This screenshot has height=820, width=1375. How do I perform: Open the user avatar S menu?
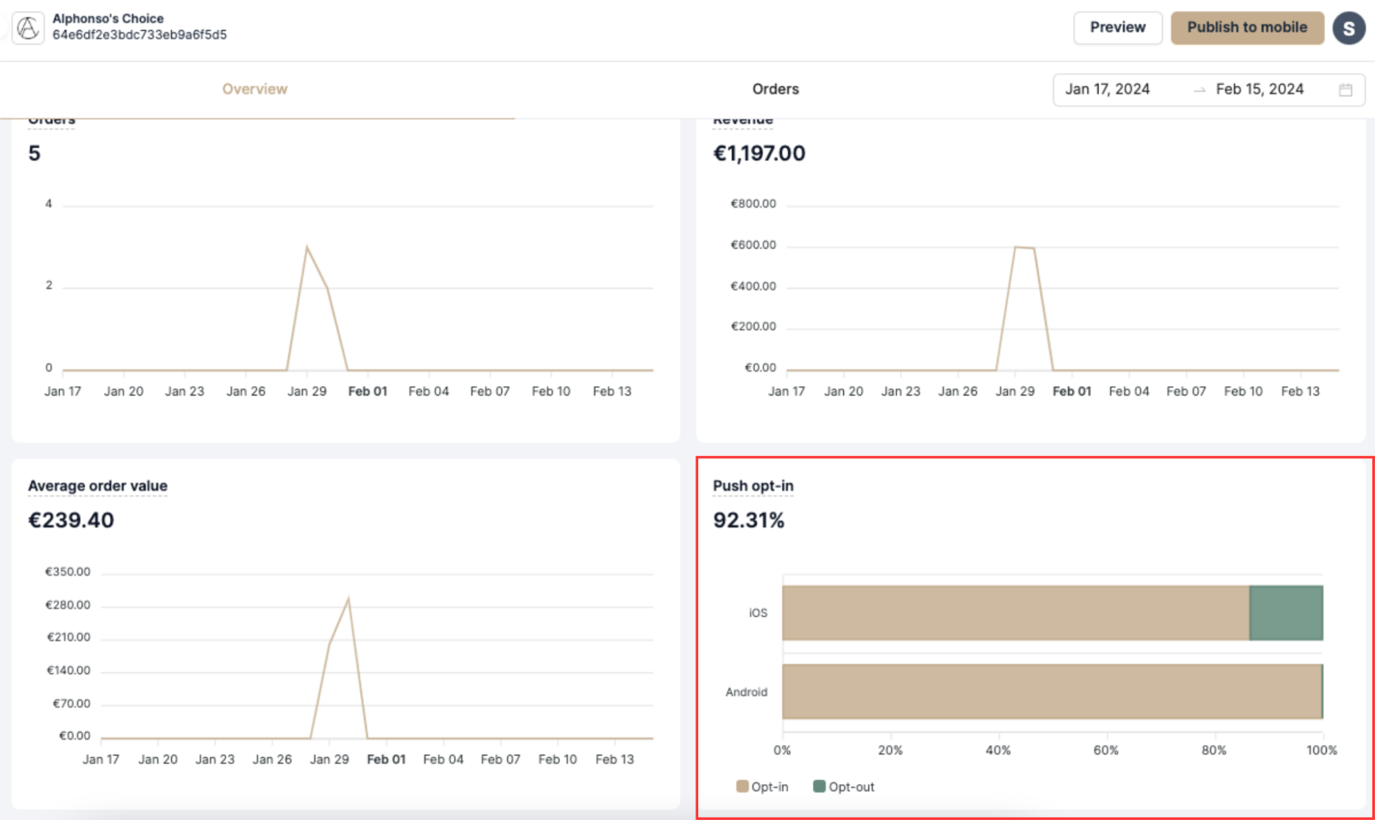coord(1348,28)
